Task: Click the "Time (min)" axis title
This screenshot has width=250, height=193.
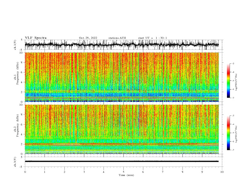Action: tap(126, 175)
